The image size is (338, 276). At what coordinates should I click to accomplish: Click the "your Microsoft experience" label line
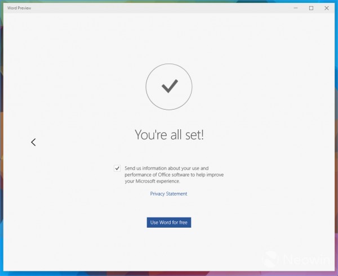point(152,182)
